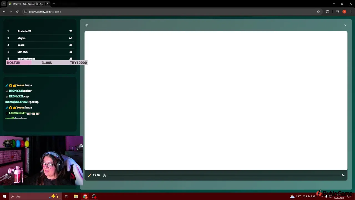Click the KOLTUK donation goal bar
This screenshot has width=355, height=200.
pyautogui.click(x=47, y=63)
